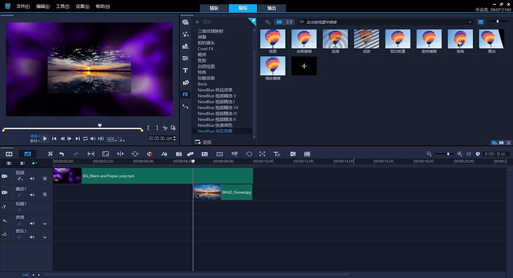Zoom in the timeline with magnifier plus
This screenshot has width=513, height=278.
pyautogui.click(x=460, y=154)
